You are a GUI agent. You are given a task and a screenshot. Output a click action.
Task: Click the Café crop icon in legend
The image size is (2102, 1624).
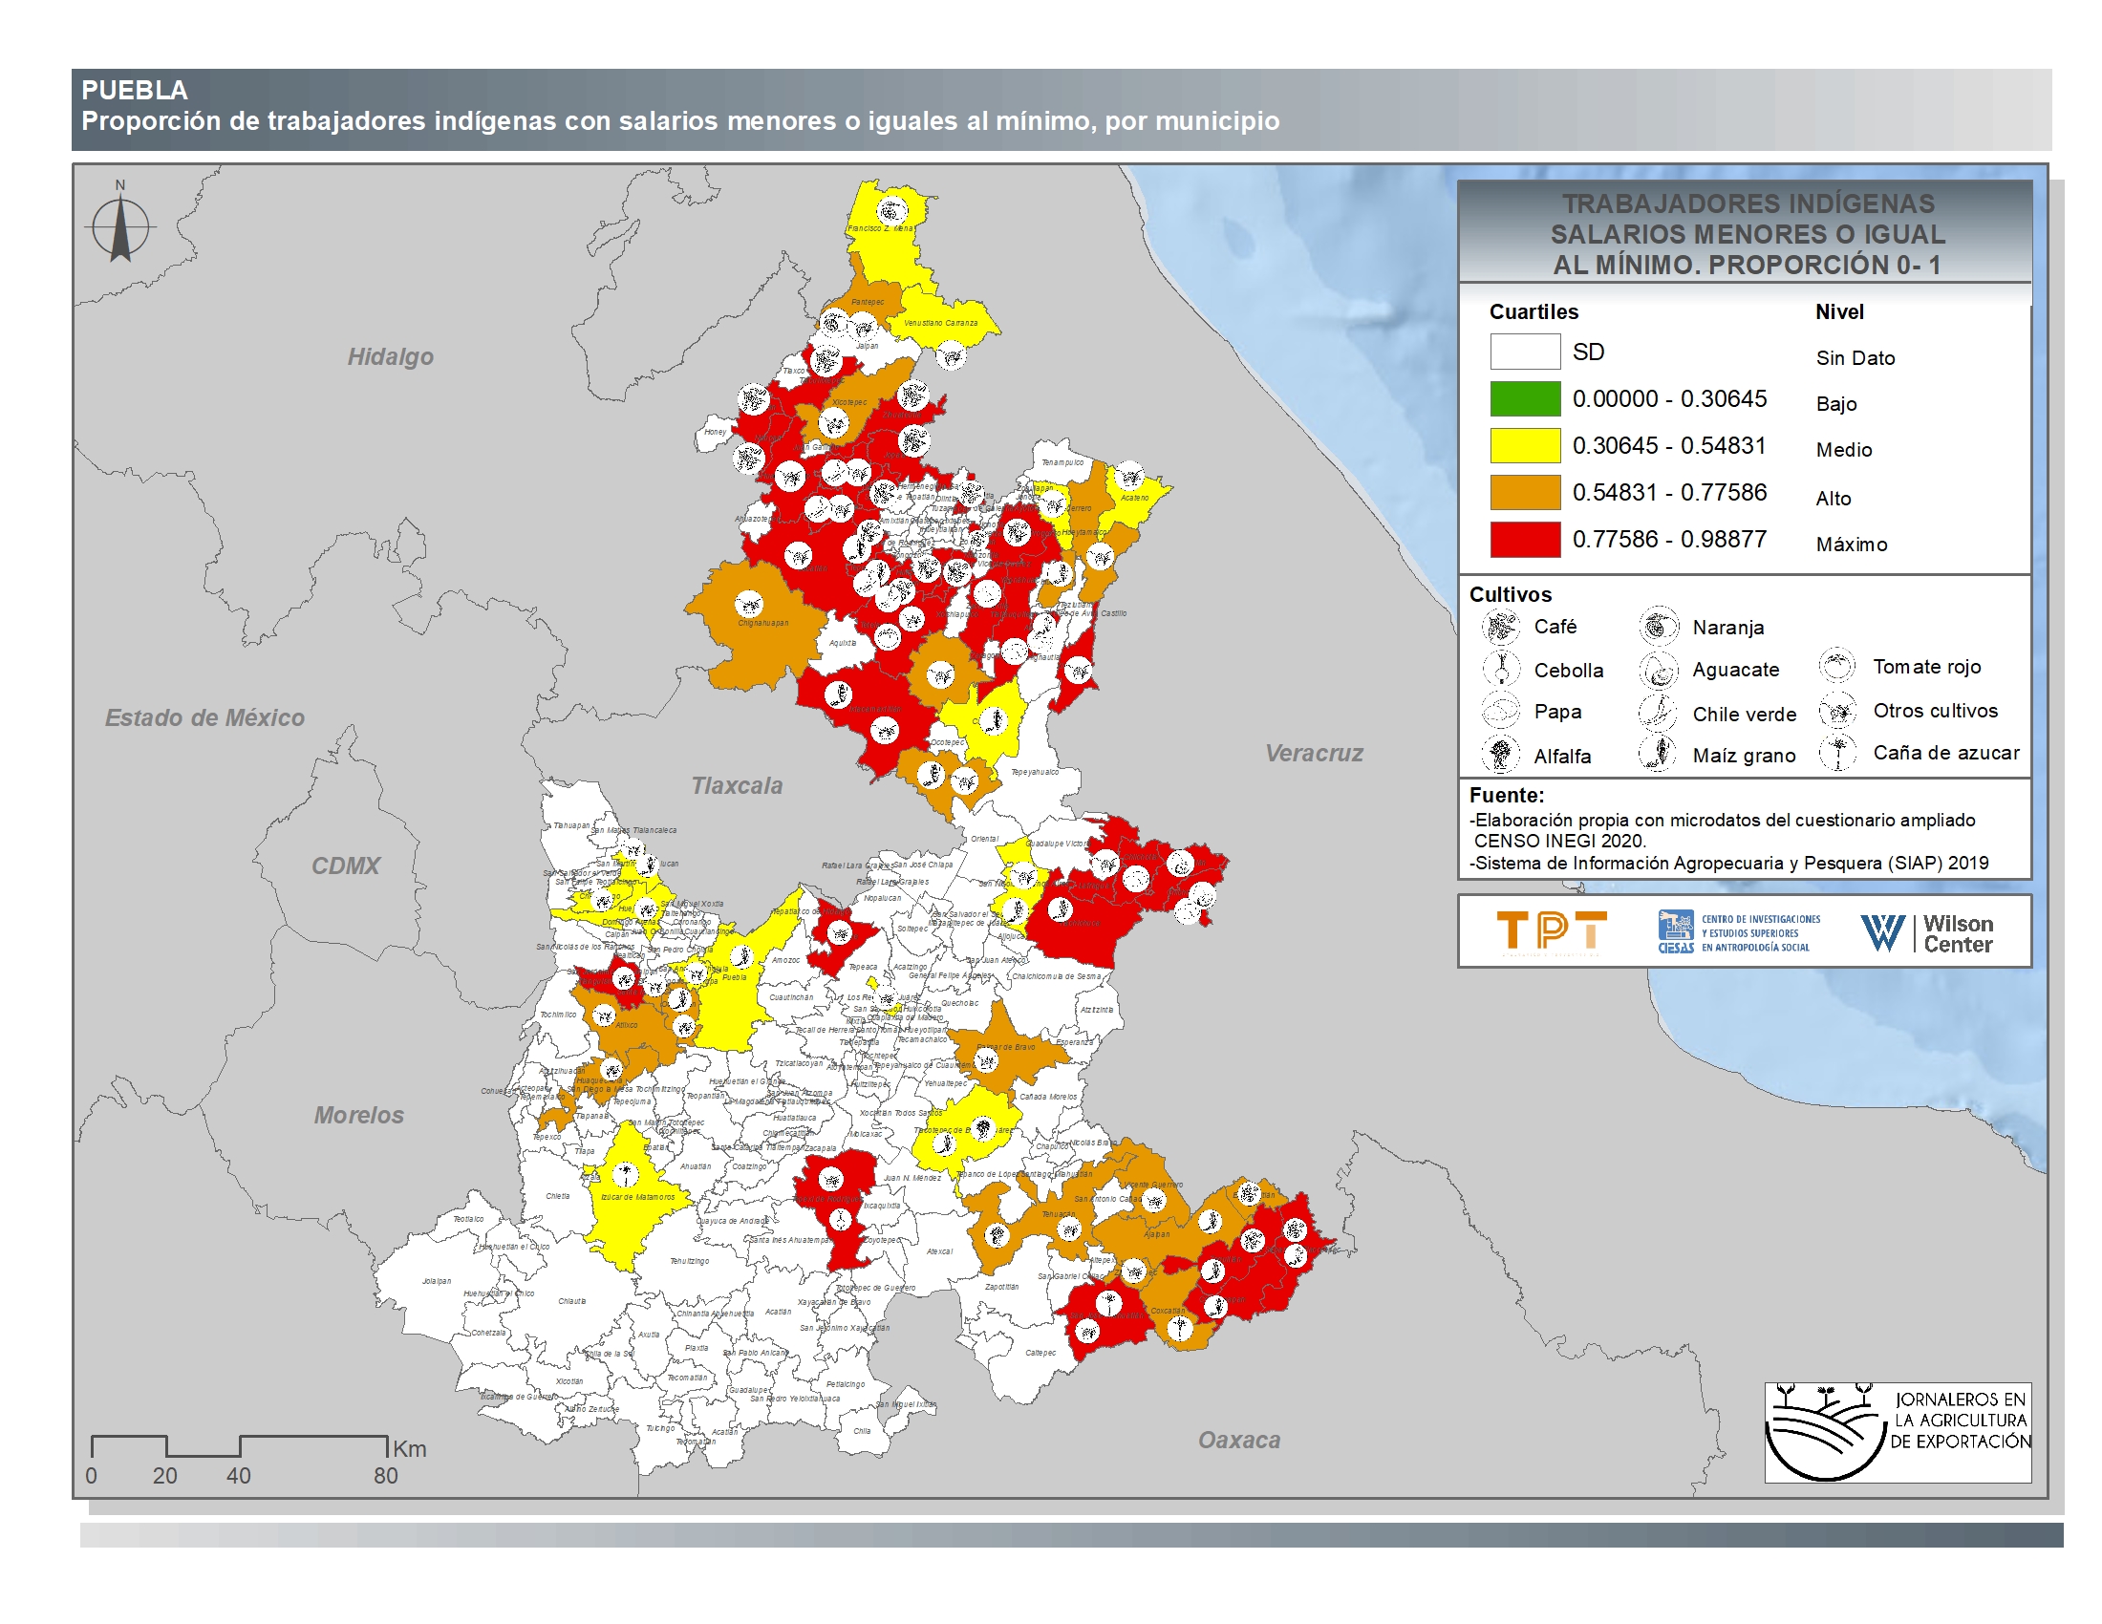coord(1499,627)
